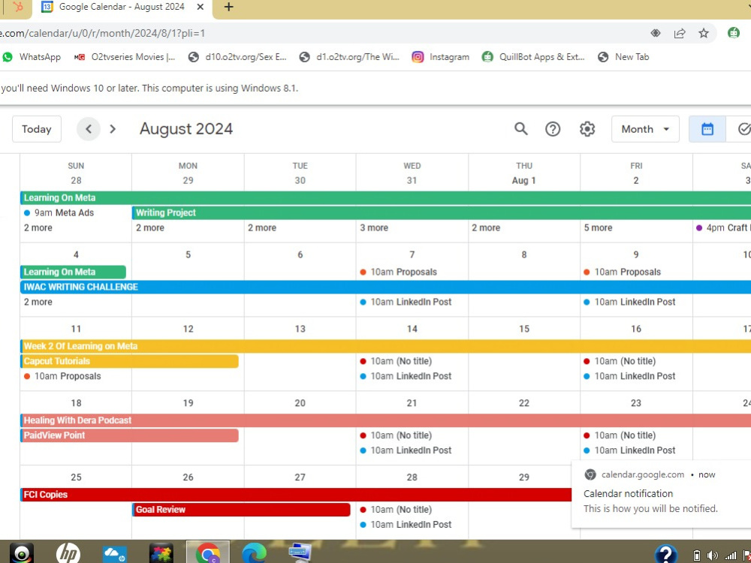751x563 pixels.
Task: Switch to the HubSpot pinned tab
Action: (x=18, y=8)
